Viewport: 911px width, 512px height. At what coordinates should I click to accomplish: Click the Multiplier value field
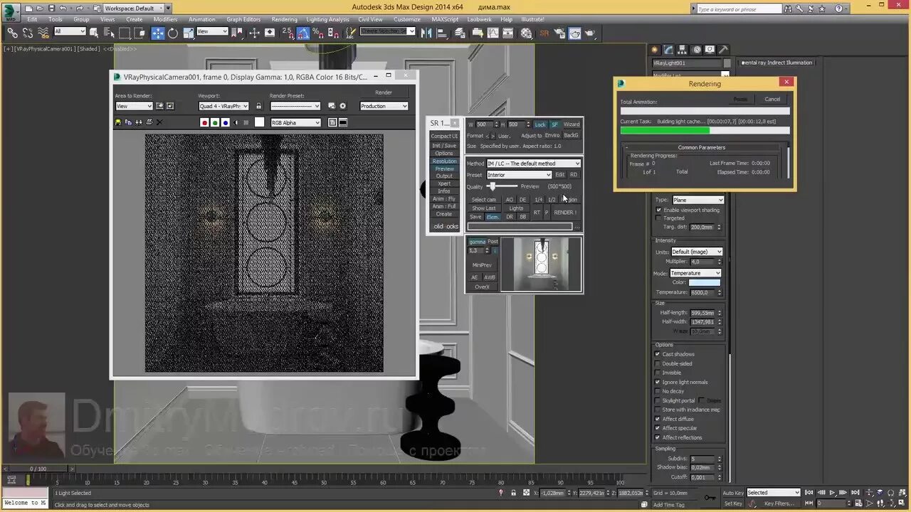[702, 262]
